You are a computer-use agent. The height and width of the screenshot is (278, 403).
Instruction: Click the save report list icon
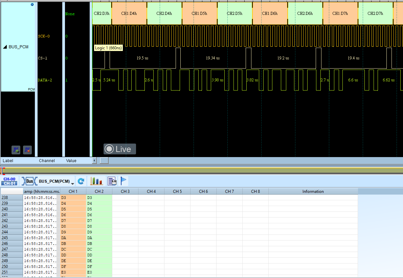click(x=112, y=181)
